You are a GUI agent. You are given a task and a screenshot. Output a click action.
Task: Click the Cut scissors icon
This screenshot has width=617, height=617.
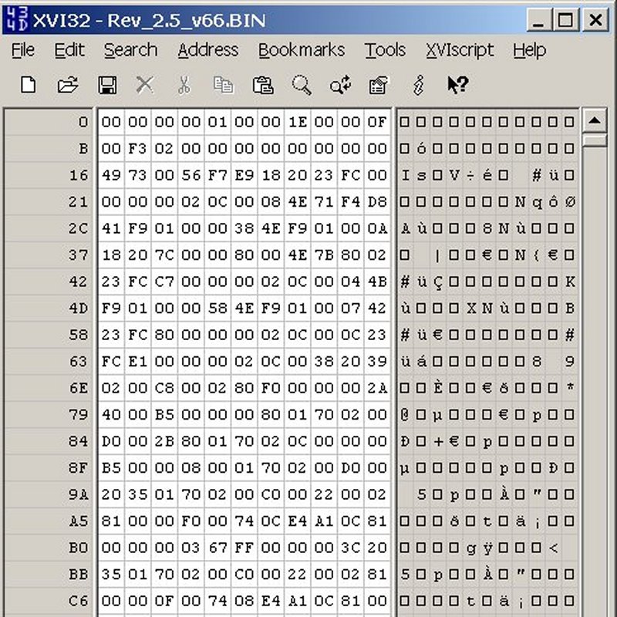coord(184,85)
